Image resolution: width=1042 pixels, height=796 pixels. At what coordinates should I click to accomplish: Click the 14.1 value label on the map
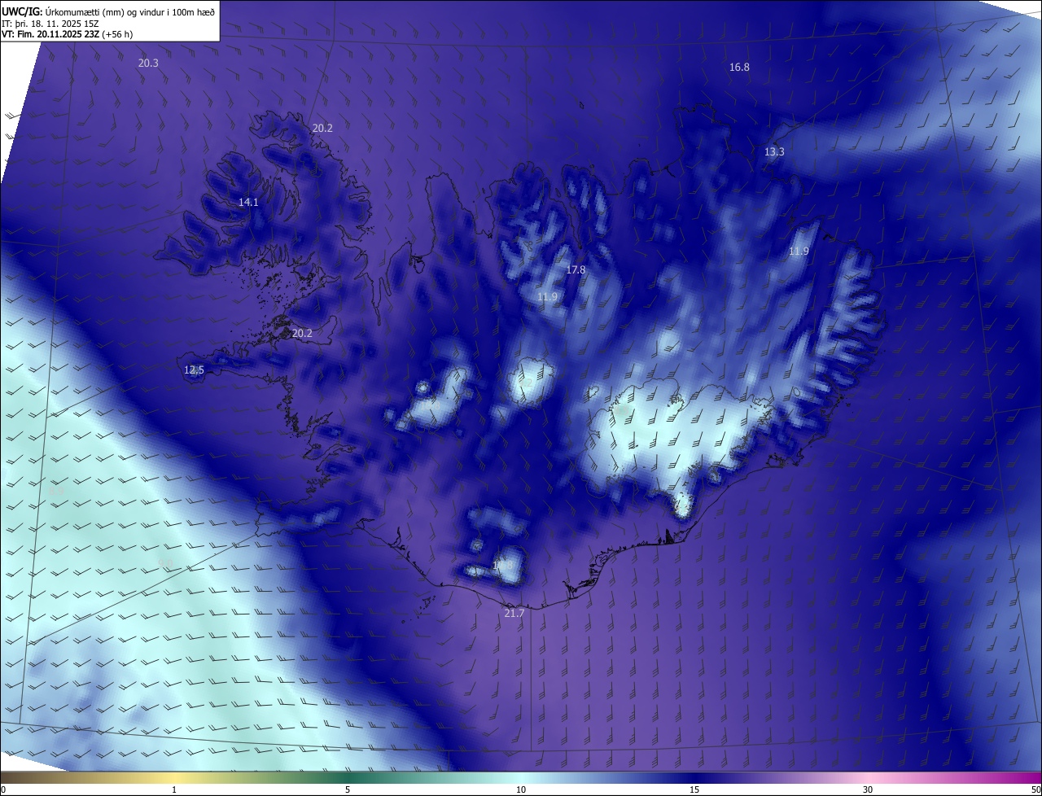pyautogui.click(x=248, y=202)
